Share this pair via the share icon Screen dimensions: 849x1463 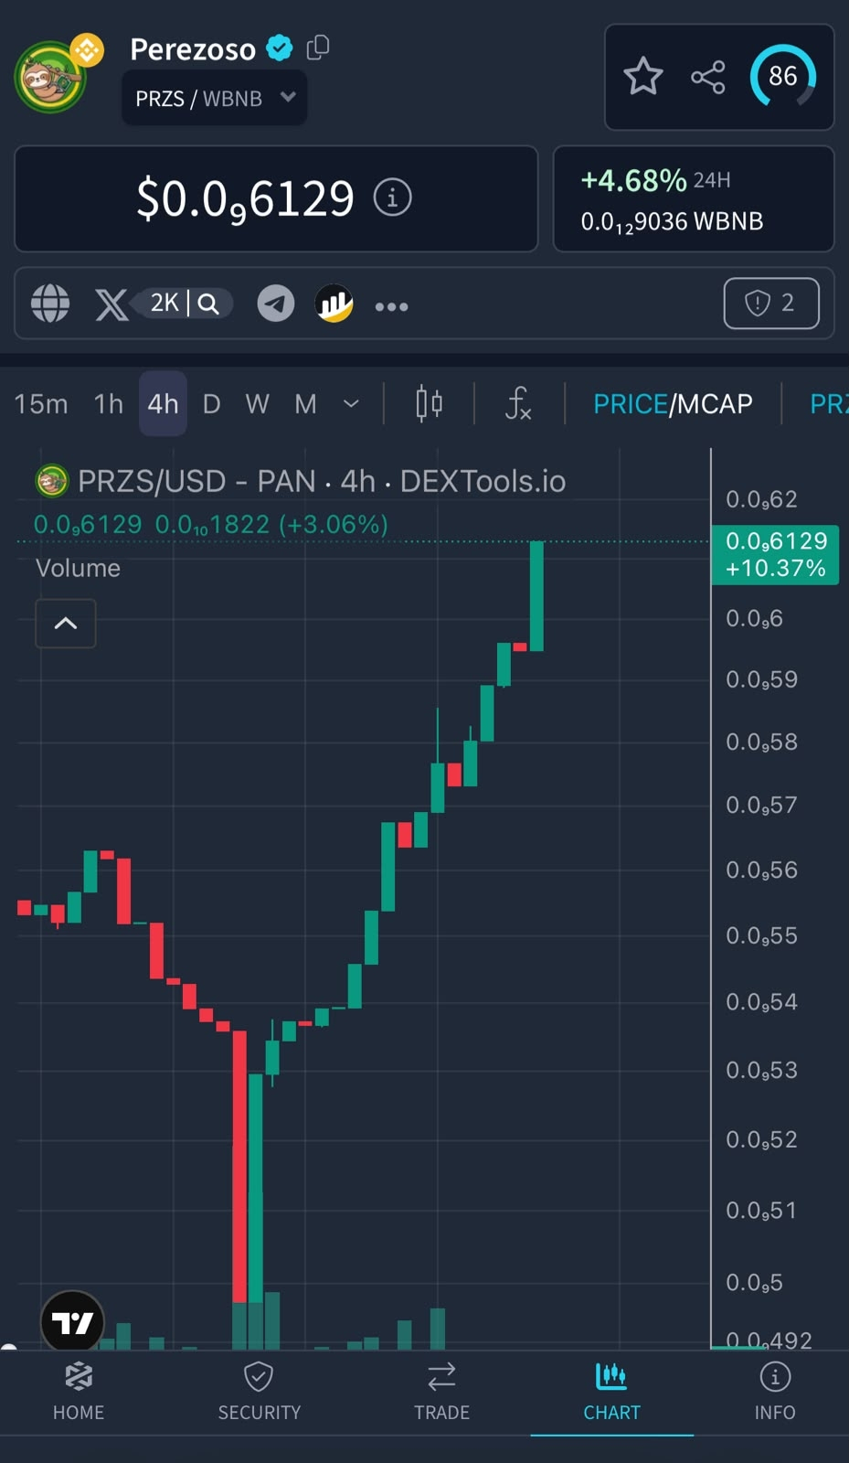708,77
